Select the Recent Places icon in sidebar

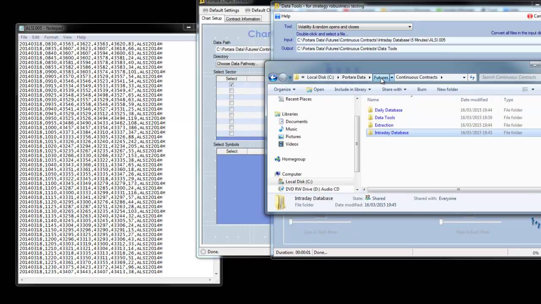point(281,99)
